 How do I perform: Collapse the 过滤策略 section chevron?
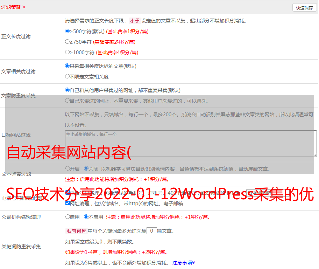coord(24,7)
